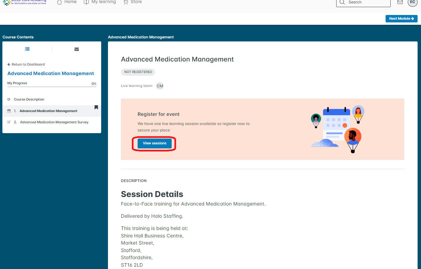This screenshot has height=269, width=421.
Task: Click View sessions button
Action: pyautogui.click(x=155, y=143)
